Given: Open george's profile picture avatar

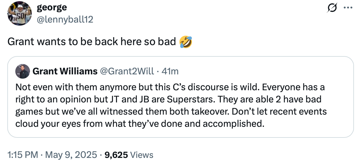Looking at the screenshot, I should coord(19,13).
